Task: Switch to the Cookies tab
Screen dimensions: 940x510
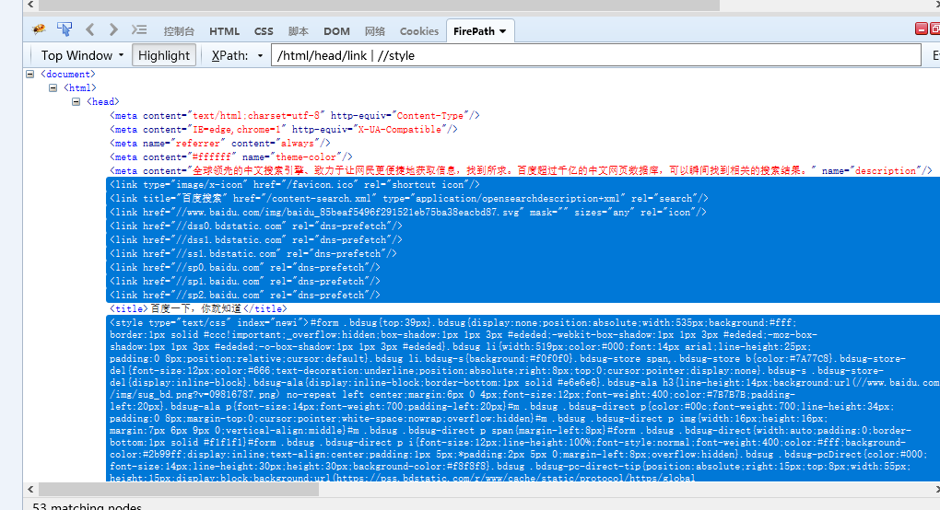Action: 419,31
